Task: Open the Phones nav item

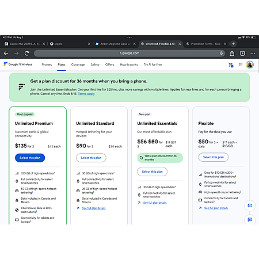Action: coord(47,64)
